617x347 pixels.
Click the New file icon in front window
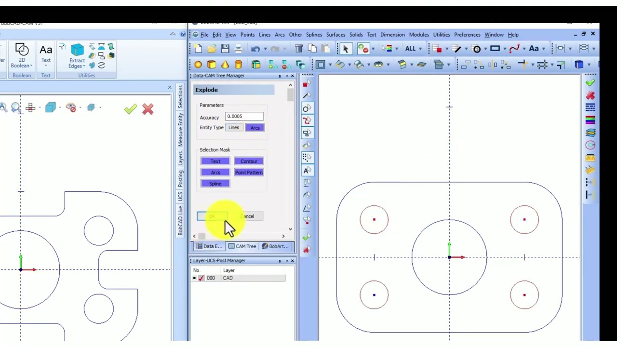click(x=198, y=49)
